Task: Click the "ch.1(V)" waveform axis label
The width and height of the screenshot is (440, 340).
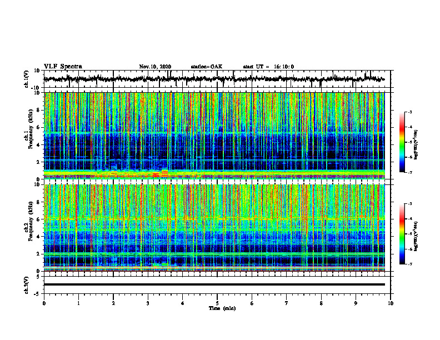Action: [x=27, y=79]
